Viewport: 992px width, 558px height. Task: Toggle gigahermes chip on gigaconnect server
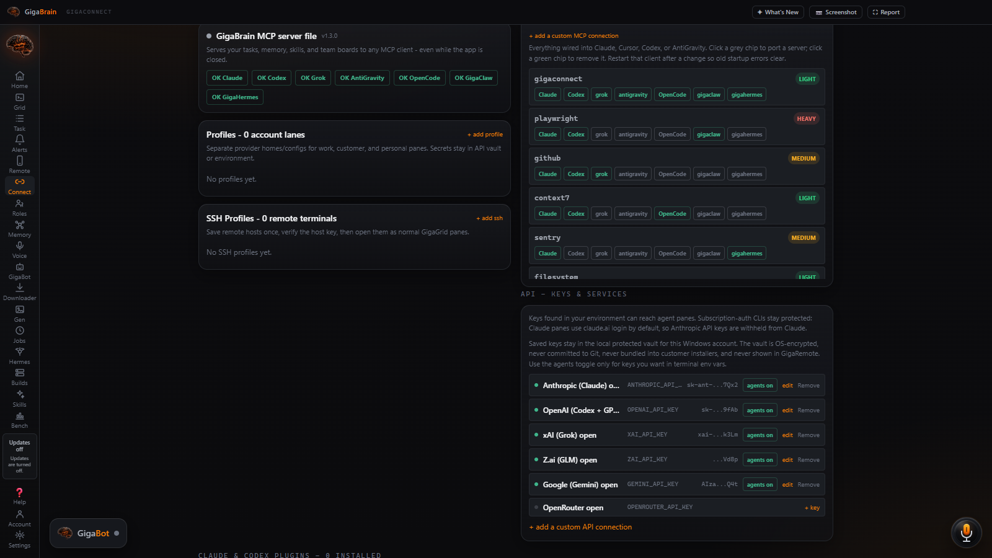tap(746, 95)
